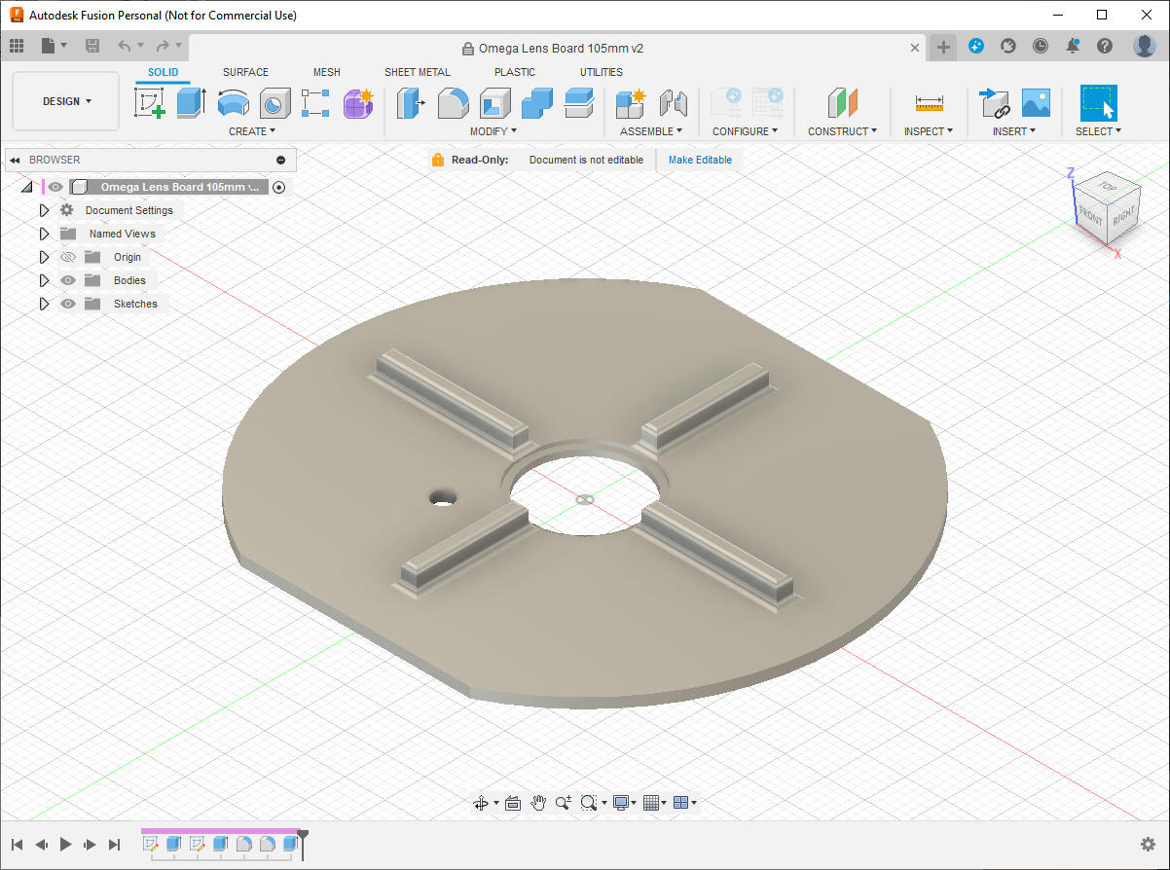
Task: Open the user profile avatar
Action: pos(1145,46)
